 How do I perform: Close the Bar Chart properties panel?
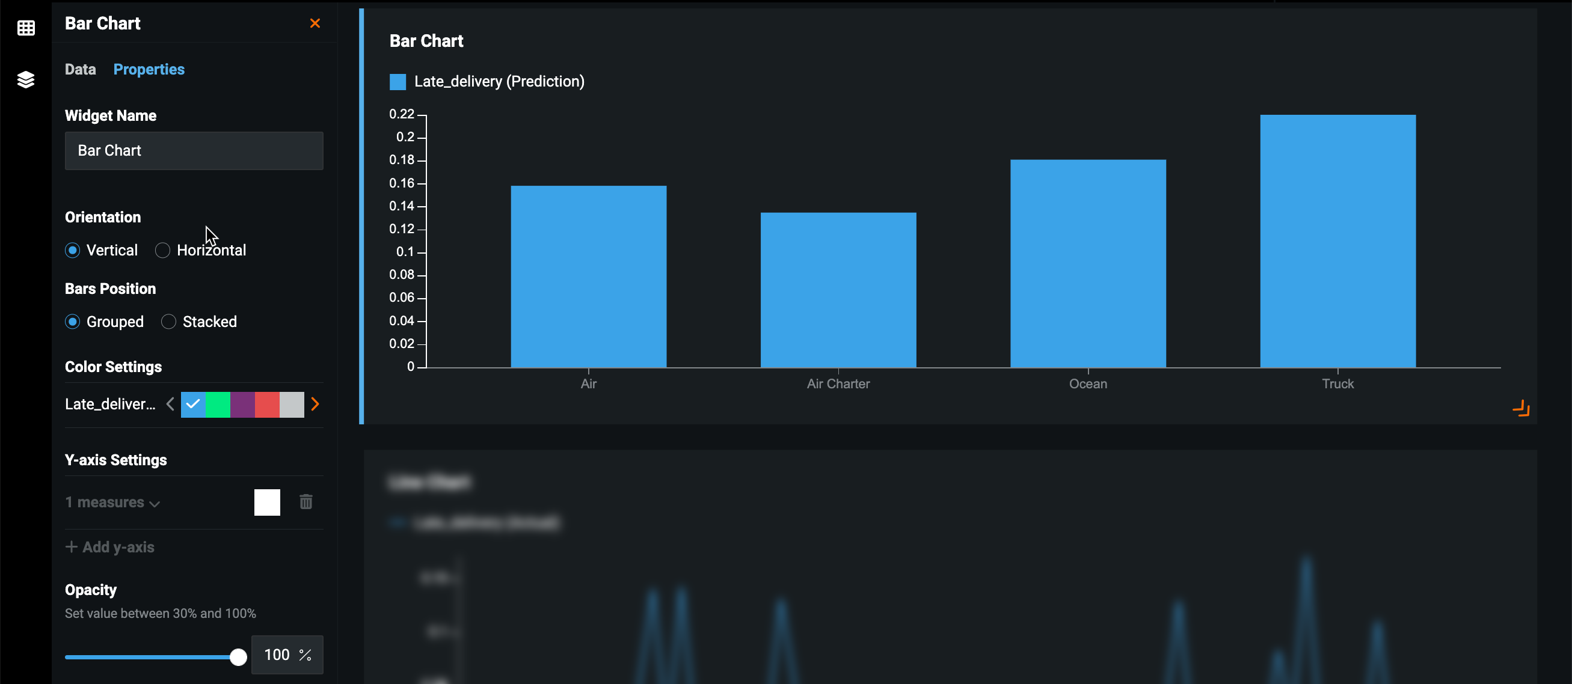pyautogui.click(x=315, y=23)
